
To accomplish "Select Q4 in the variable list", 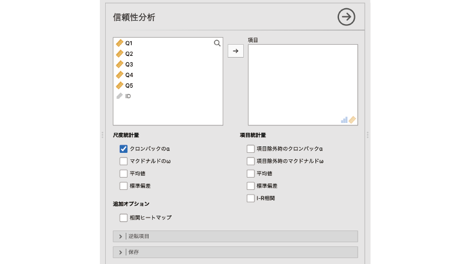I will point(129,75).
